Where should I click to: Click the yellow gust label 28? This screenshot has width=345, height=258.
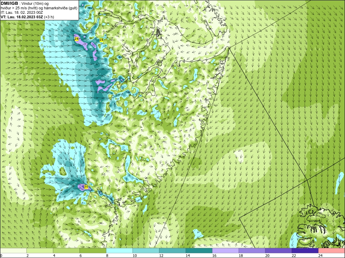[101, 40]
